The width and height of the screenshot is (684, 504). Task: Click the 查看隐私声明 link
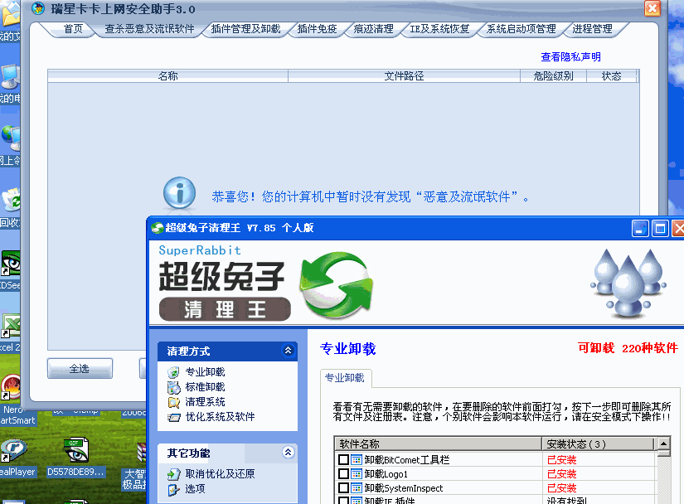point(570,57)
